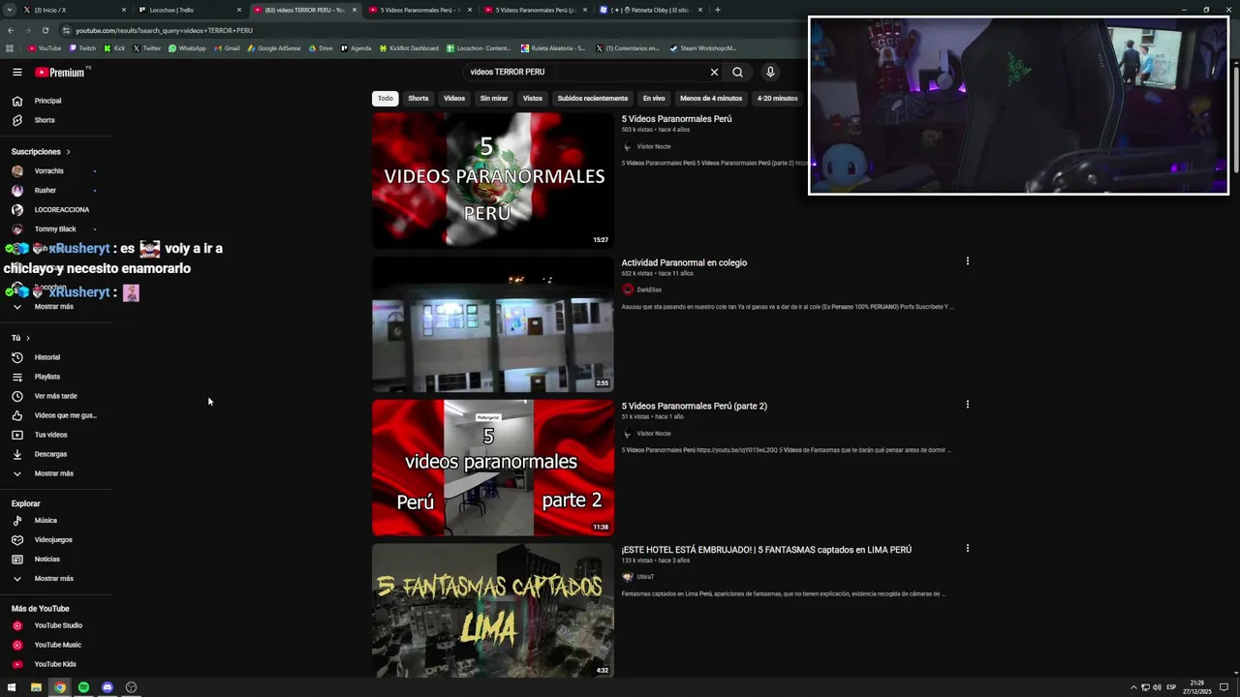Open UltiraT channel link
Screen dimensions: 1240x697
pos(644,577)
